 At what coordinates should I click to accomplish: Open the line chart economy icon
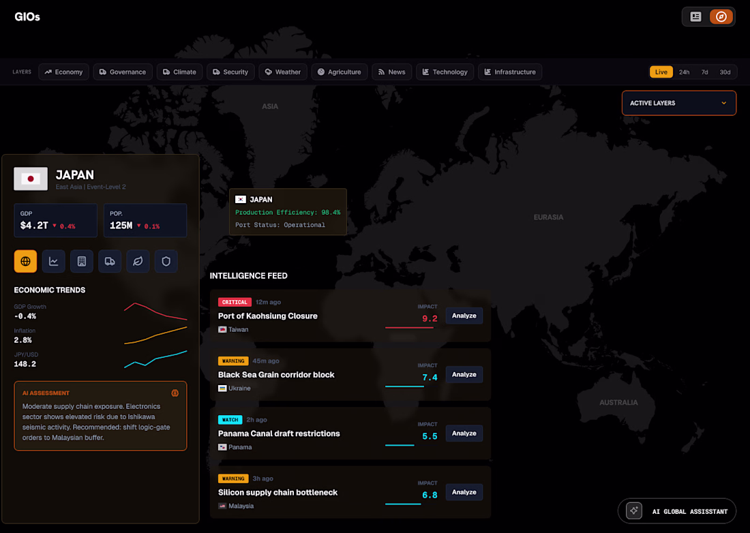[54, 261]
